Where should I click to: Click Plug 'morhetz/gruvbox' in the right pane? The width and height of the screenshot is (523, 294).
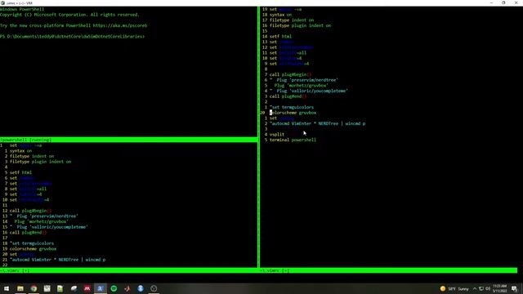coord(301,85)
